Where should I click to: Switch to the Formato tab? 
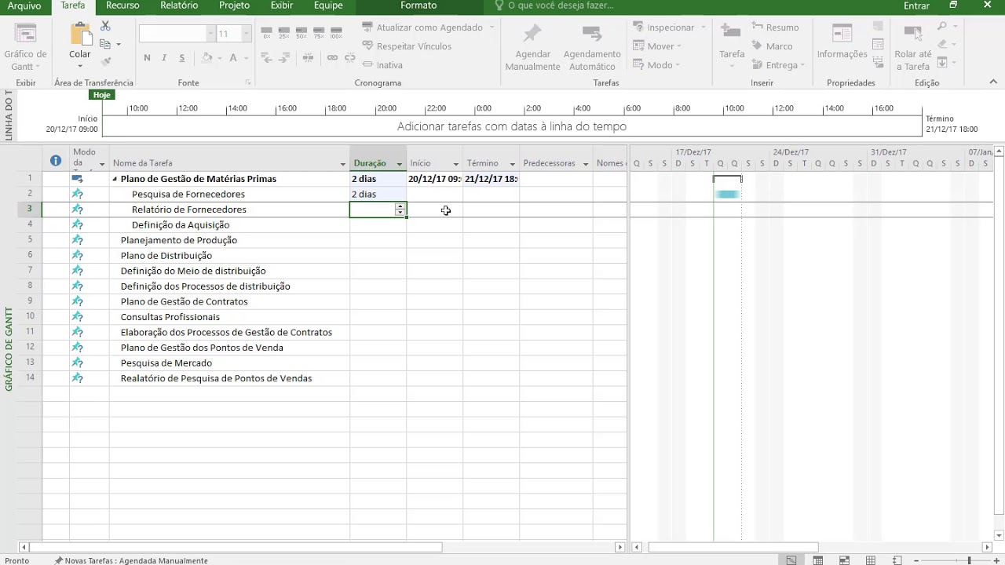[x=418, y=5]
